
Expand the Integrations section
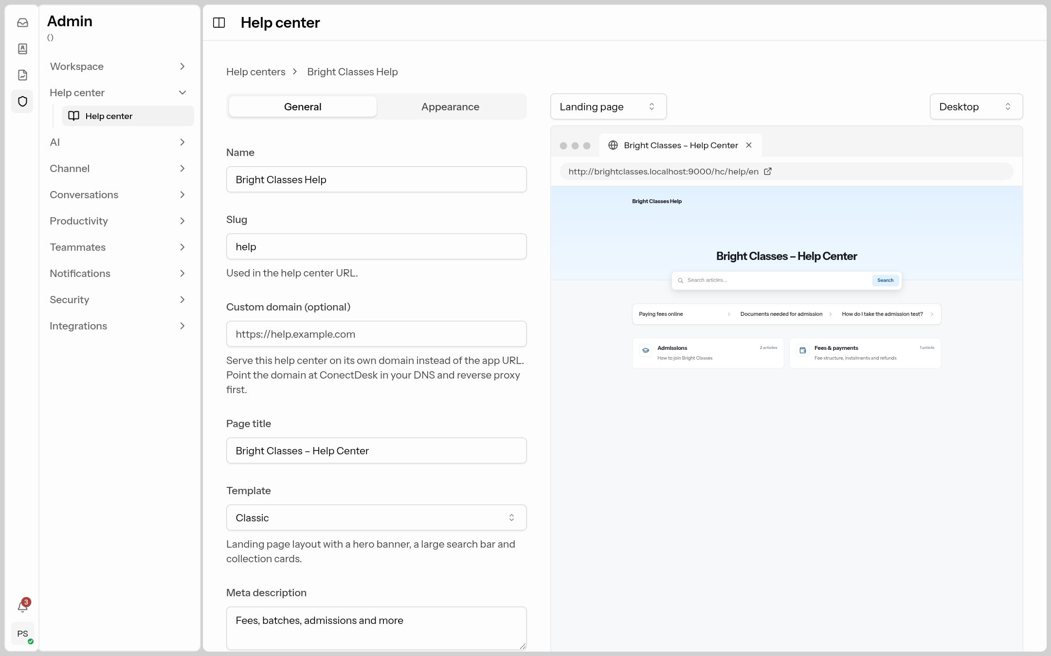[x=118, y=326]
